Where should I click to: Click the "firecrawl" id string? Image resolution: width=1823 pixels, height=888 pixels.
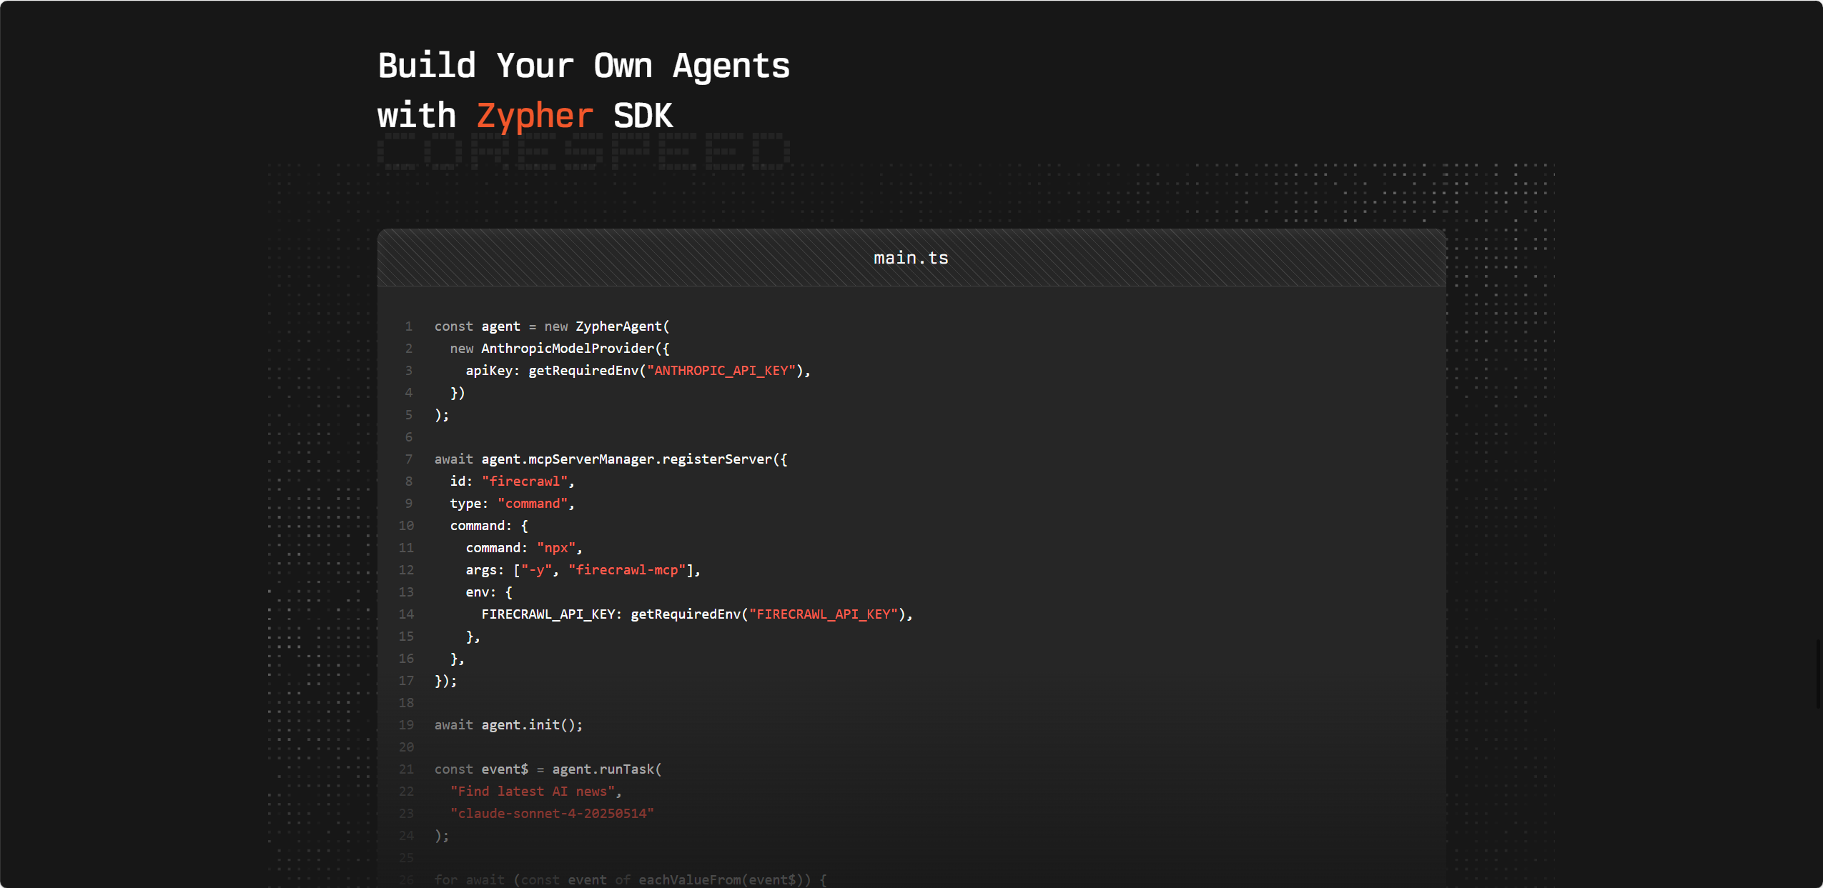(x=525, y=481)
